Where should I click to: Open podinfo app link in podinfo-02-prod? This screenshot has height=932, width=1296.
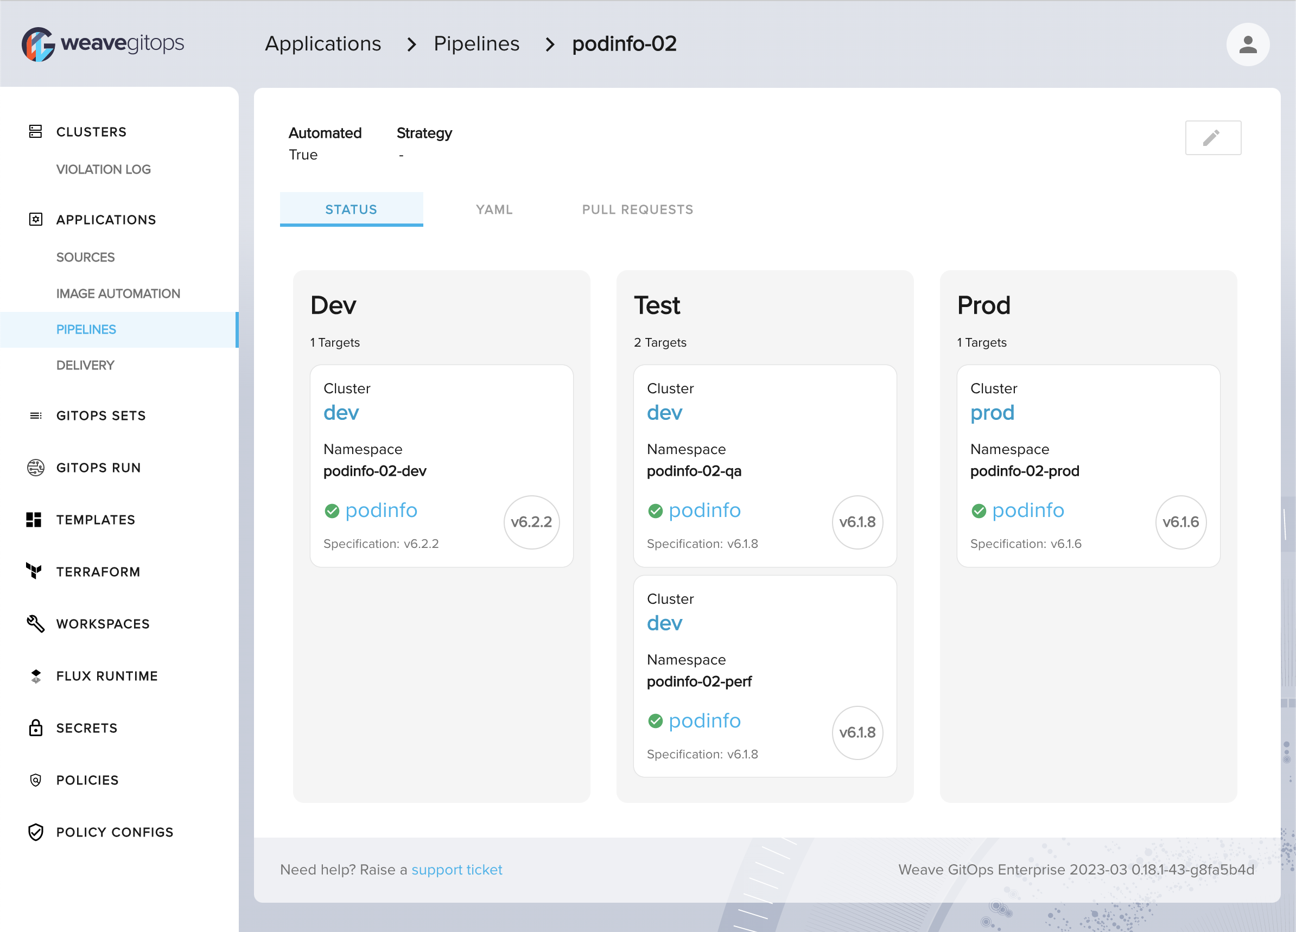[x=1028, y=510]
